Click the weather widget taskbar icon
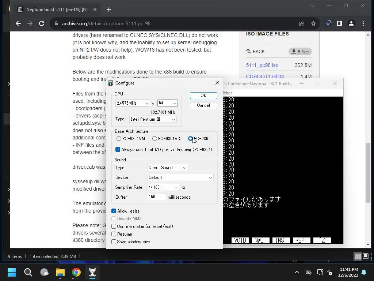This screenshot has height=281, width=374. (44, 272)
